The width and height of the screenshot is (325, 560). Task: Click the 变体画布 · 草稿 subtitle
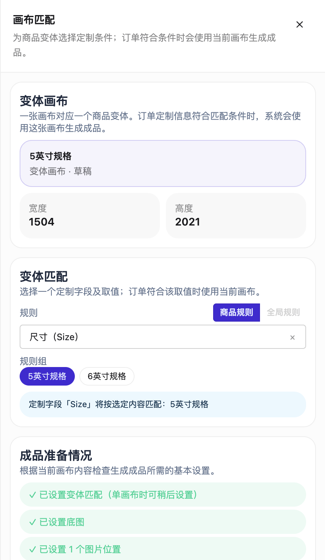tap(61, 171)
